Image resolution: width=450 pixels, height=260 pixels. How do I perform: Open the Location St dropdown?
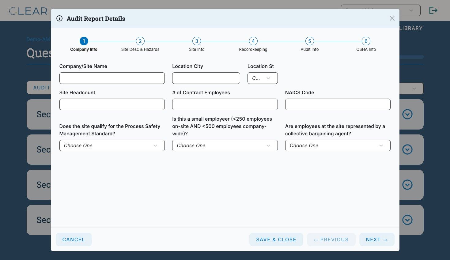click(x=263, y=78)
